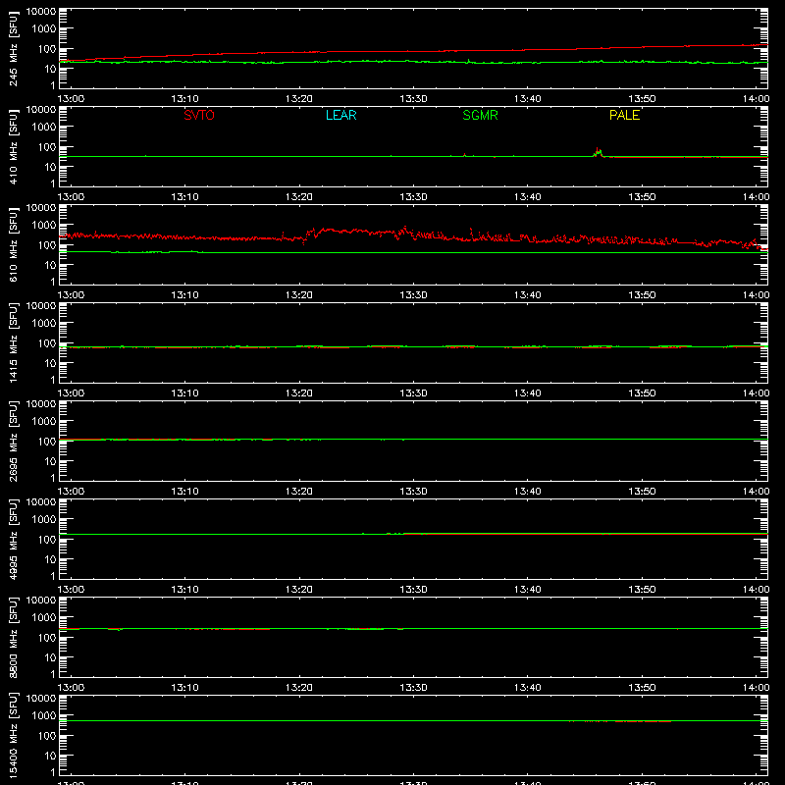785x785 pixels.
Task: Click 13:20 tick under the 610 MHz plot
Action: pyautogui.click(x=299, y=295)
